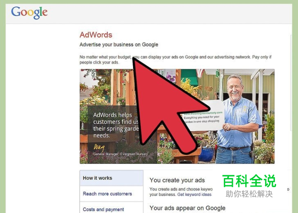Click the AdWords helps customers testimonial text

coord(116,125)
